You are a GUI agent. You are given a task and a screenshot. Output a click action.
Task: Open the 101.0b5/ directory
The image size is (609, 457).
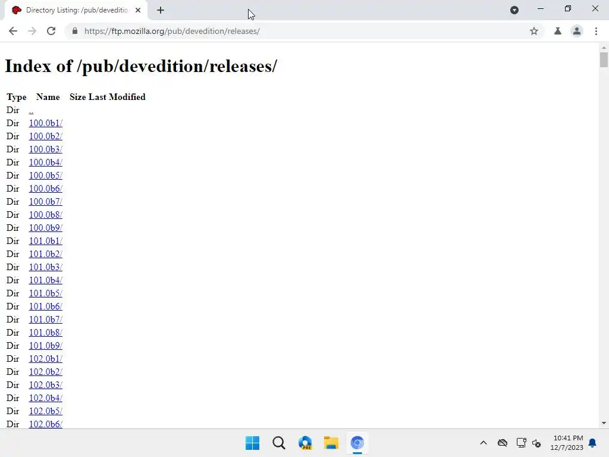click(x=45, y=293)
